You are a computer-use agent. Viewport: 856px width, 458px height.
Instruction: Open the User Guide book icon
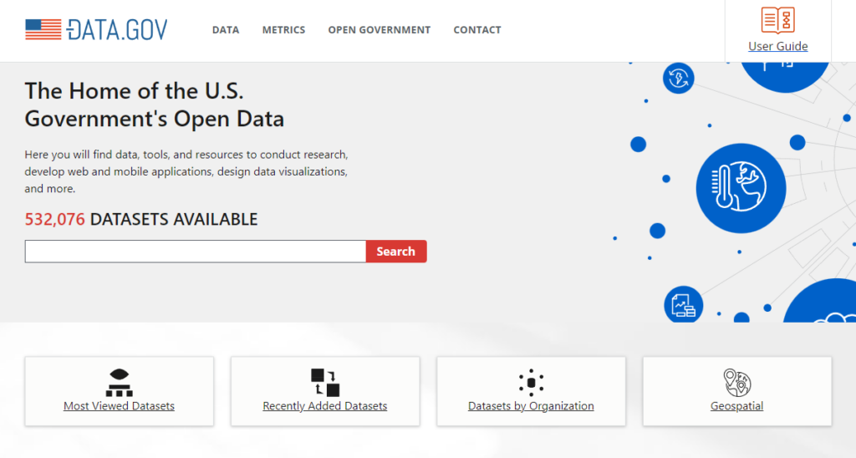778,21
